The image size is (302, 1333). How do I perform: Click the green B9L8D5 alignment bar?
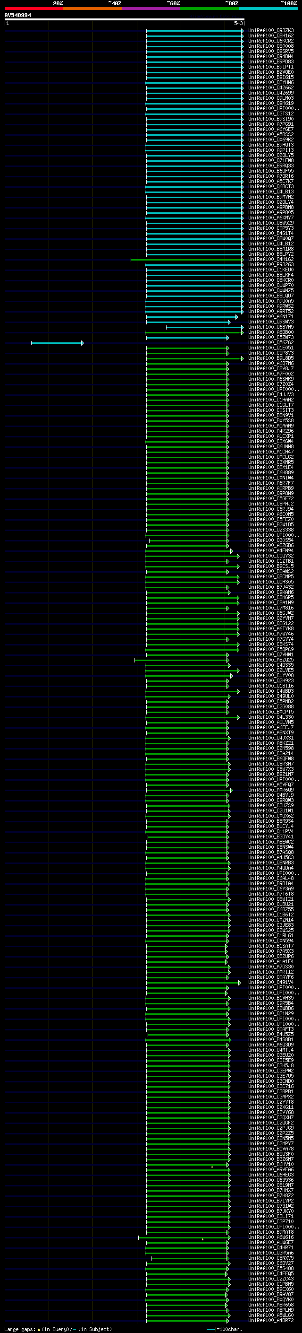tap(194, 358)
